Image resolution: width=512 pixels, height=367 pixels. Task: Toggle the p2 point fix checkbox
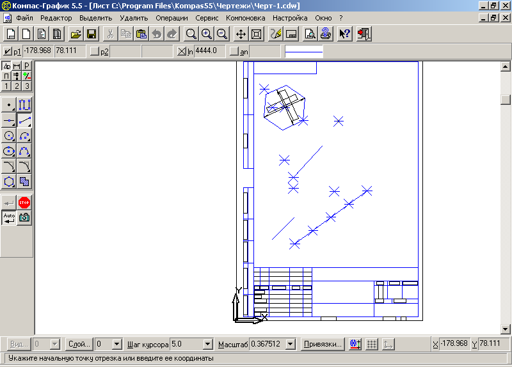point(94,51)
